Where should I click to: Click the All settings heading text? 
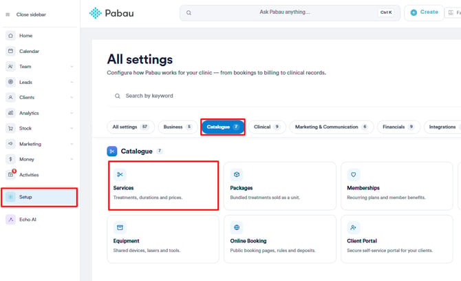pos(140,59)
